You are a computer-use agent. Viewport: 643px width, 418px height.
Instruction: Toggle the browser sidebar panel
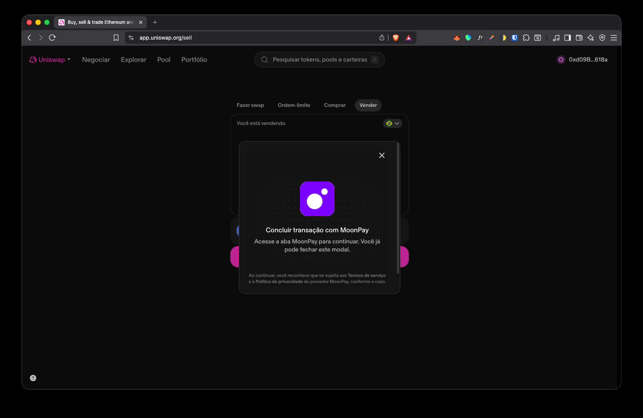(568, 38)
